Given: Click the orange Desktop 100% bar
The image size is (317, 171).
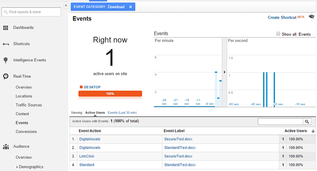Looking at the screenshot, I should (x=110, y=94).
